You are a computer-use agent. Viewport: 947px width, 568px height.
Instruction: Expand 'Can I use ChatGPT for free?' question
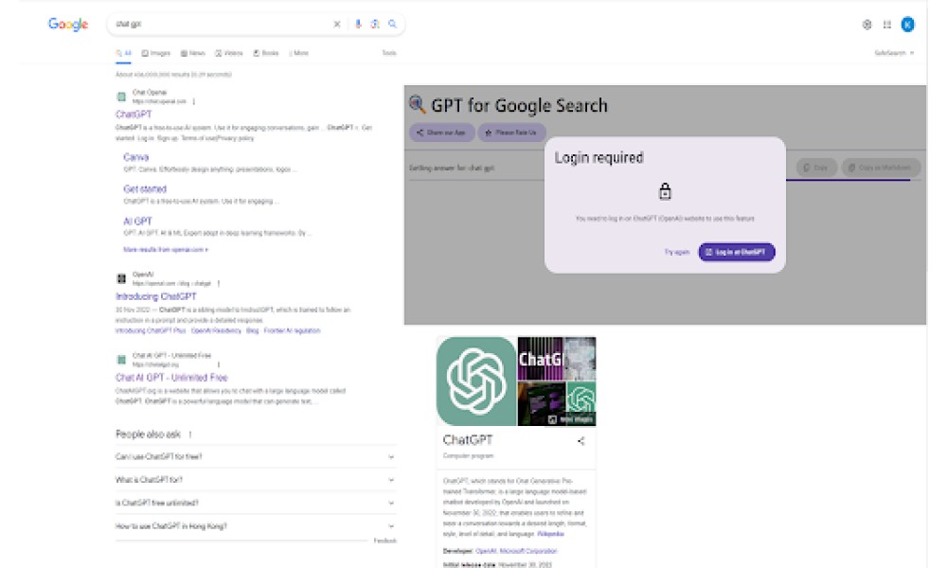click(x=255, y=457)
